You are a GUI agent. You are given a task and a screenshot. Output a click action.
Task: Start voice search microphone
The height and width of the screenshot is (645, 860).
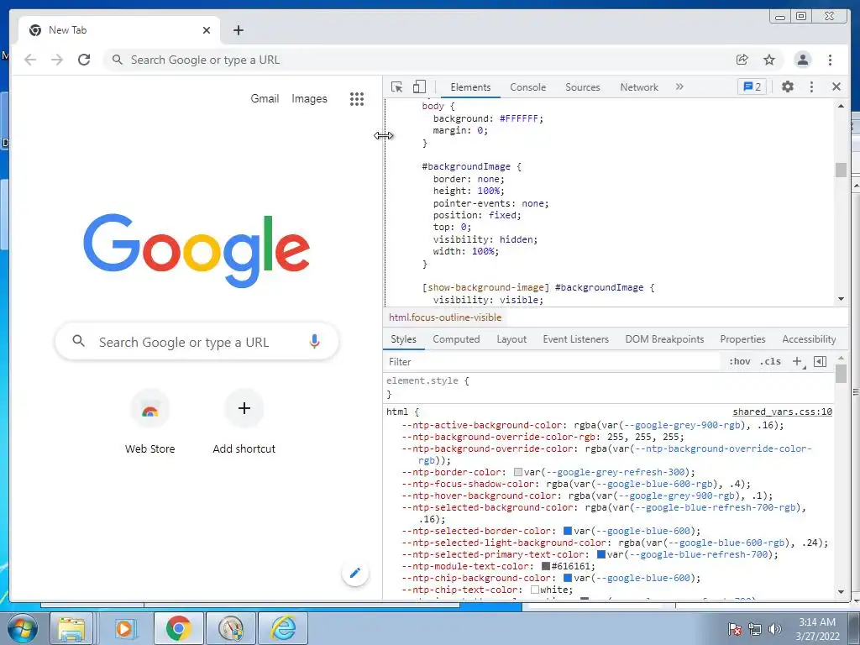pos(314,342)
